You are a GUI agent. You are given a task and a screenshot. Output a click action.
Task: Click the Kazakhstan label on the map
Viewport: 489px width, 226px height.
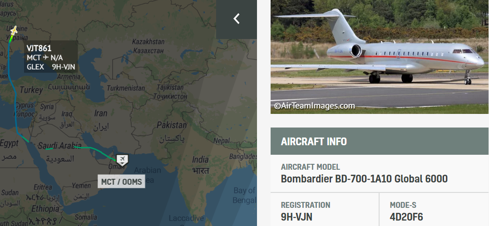[x=148, y=41]
